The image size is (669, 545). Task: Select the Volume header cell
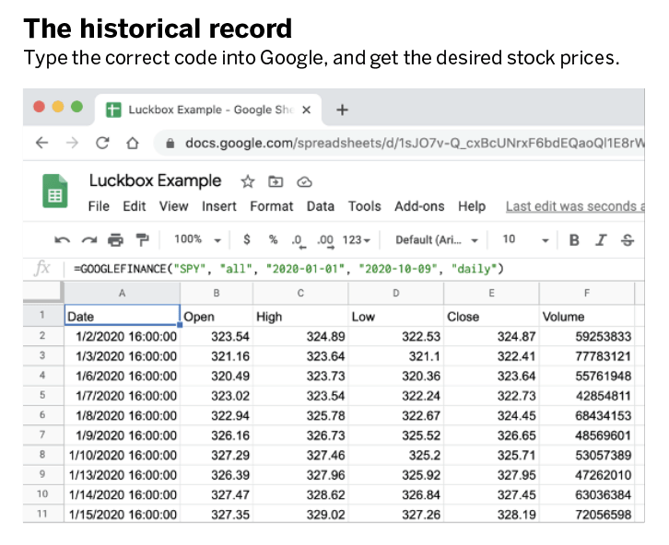pyautogui.click(x=587, y=316)
